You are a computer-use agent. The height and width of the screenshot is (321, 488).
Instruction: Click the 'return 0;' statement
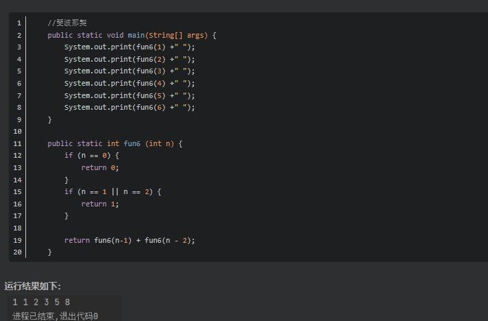(100, 167)
